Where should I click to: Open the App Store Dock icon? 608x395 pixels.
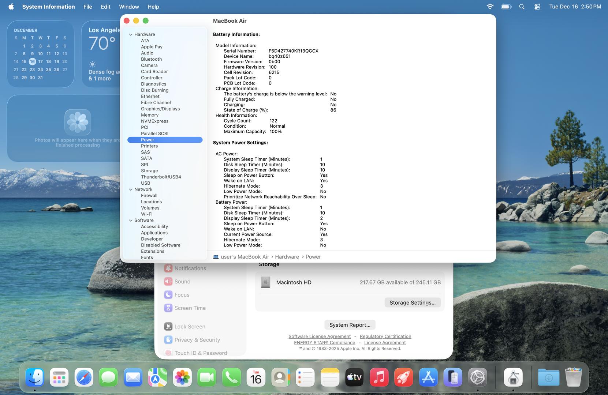pyautogui.click(x=428, y=377)
